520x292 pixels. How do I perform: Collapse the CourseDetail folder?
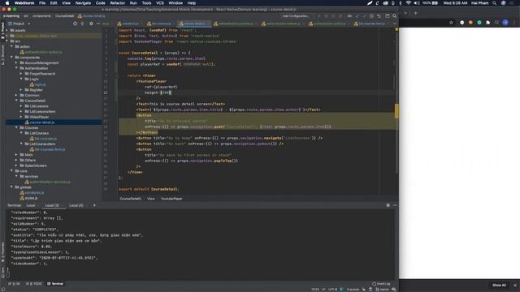(16, 101)
